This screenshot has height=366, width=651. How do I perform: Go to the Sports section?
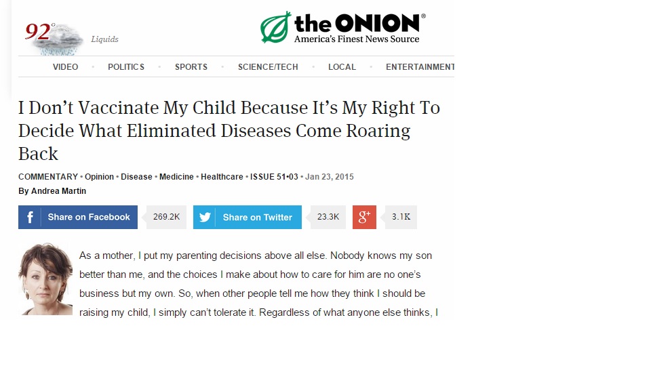pos(191,67)
